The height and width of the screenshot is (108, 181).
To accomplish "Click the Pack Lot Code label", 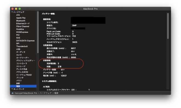I will tap(54, 31).
